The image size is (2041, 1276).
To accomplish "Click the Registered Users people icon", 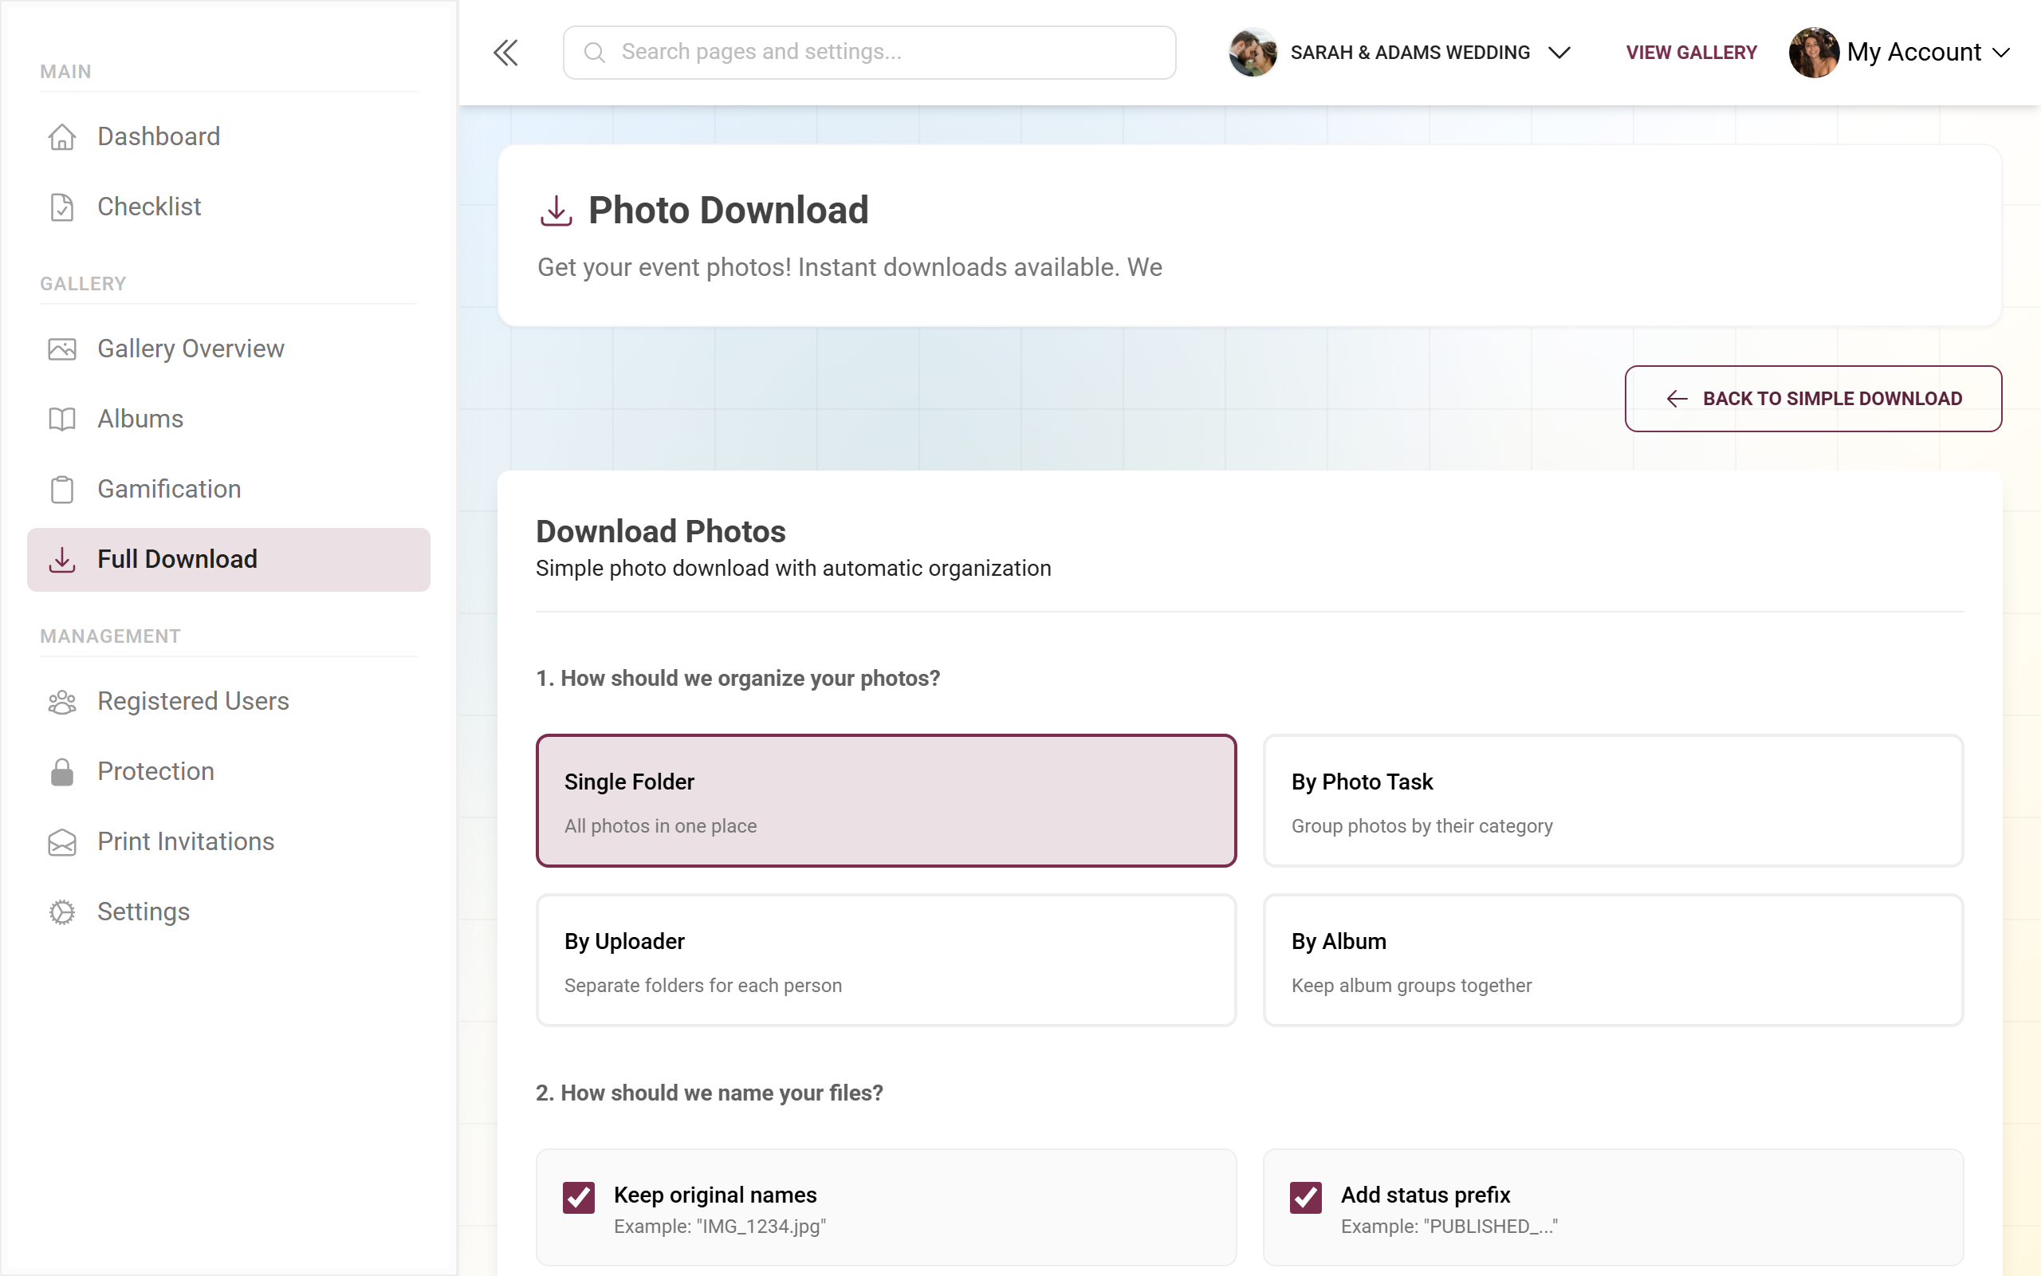I will pos(61,701).
